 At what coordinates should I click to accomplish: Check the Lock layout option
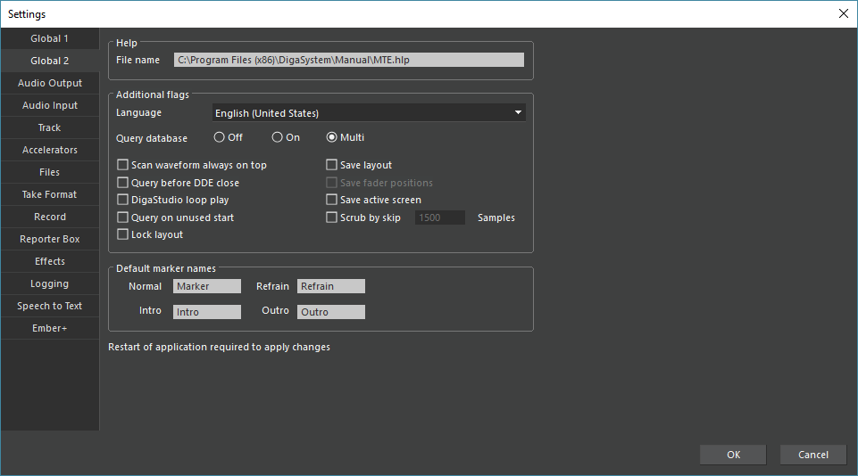(123, 234)
